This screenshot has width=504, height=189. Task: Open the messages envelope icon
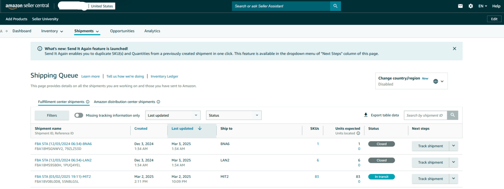click(x=460, y=6)
